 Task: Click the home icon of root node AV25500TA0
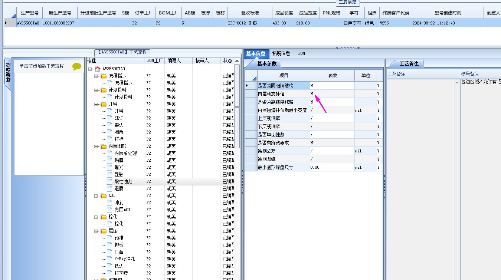98,69
